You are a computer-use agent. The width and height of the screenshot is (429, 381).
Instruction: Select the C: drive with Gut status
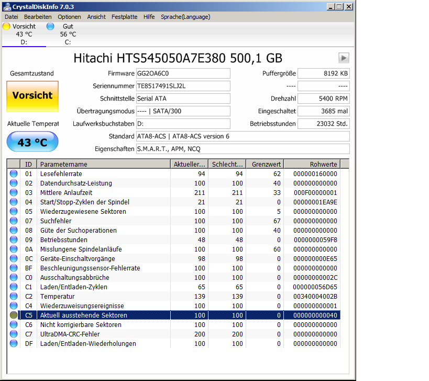(68, 34)
